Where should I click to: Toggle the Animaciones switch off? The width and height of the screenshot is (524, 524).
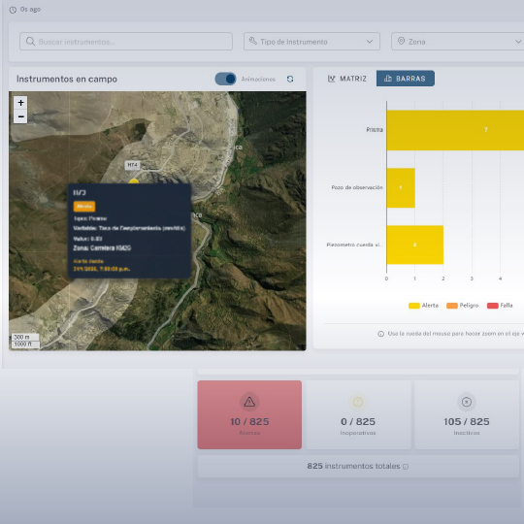pos(225,79)
